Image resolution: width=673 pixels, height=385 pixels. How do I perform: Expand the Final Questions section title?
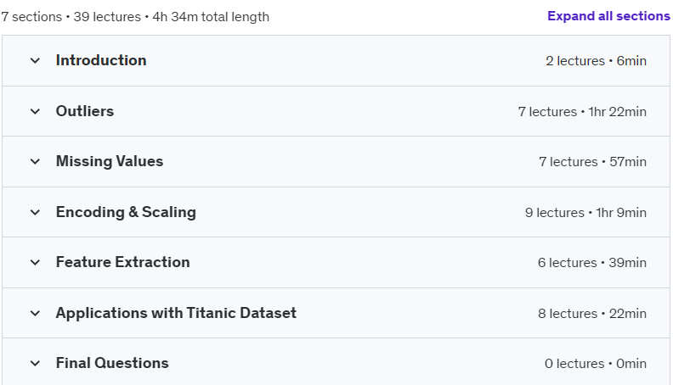coord(112,363)
